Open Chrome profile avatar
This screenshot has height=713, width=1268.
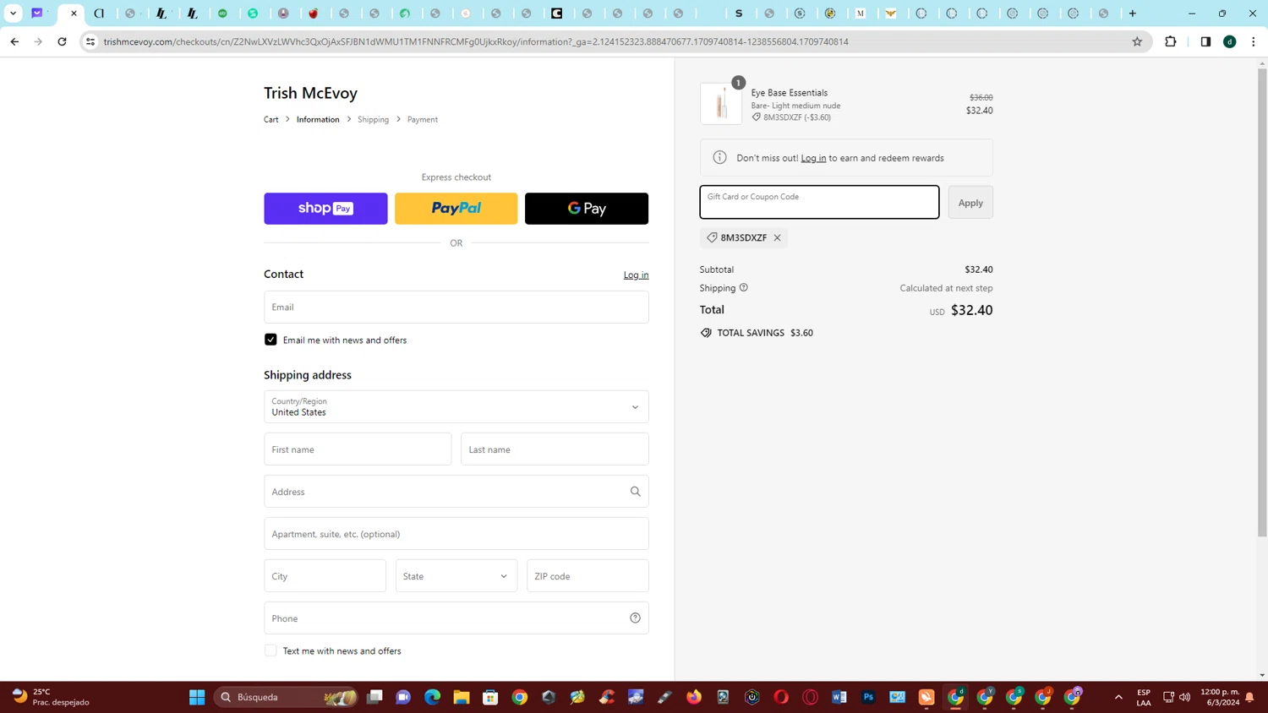pos(1230,41)
